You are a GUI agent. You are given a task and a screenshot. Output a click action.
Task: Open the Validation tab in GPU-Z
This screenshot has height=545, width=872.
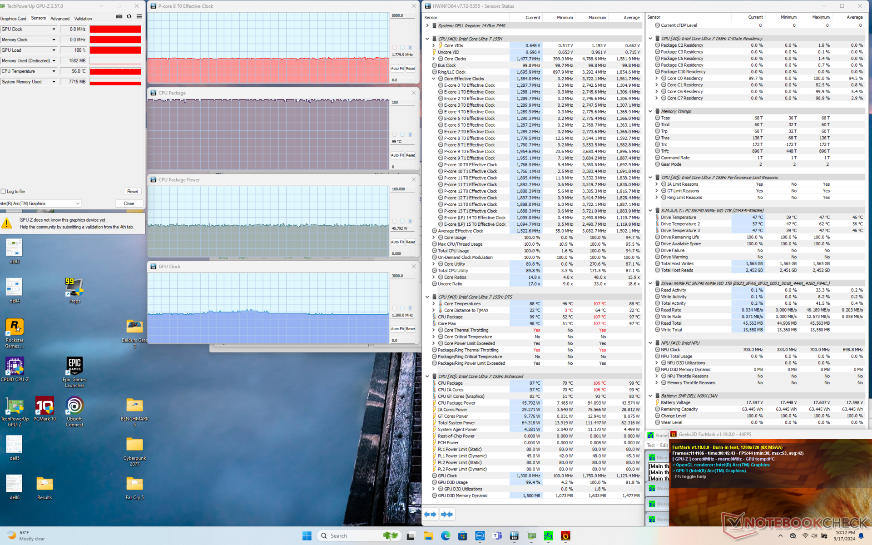tap(83, 19)
